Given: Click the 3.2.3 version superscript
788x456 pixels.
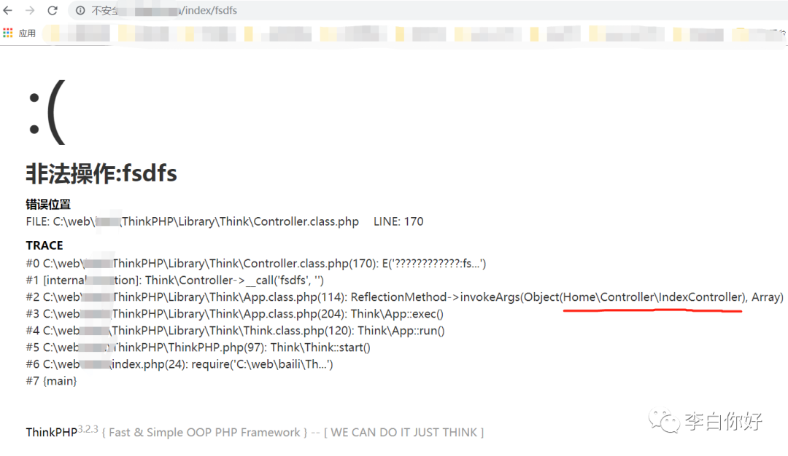Looking at the screenshot, I should 88,429.
